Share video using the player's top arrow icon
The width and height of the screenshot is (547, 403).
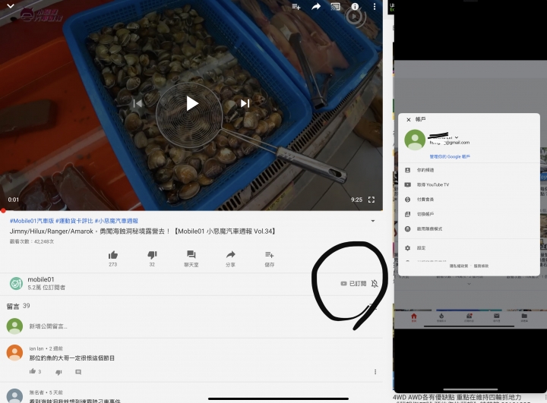pyautogui.click(x=316, y=7)
